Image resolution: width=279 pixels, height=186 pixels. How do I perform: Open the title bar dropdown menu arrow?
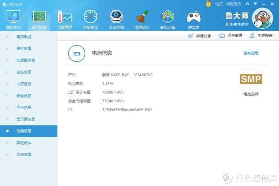255,4
